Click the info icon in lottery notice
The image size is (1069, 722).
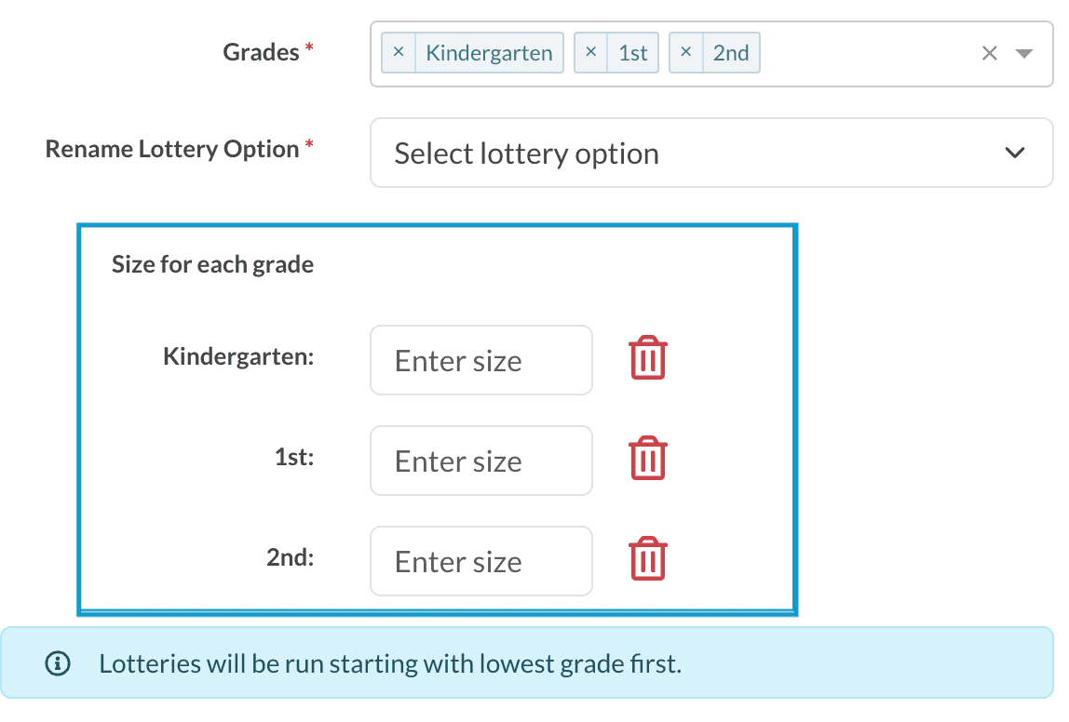pyautogui.click(x=58, y=663)
